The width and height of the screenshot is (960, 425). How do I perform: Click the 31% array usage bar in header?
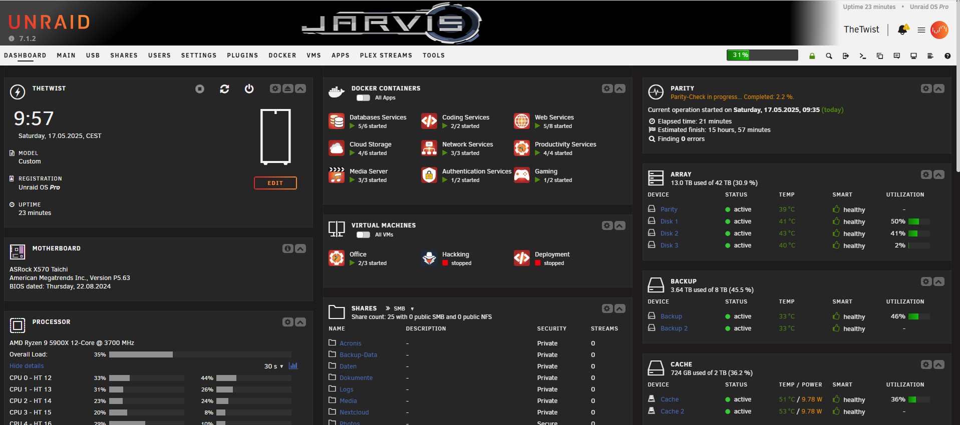pyautogui.click(x=762, y=55)
